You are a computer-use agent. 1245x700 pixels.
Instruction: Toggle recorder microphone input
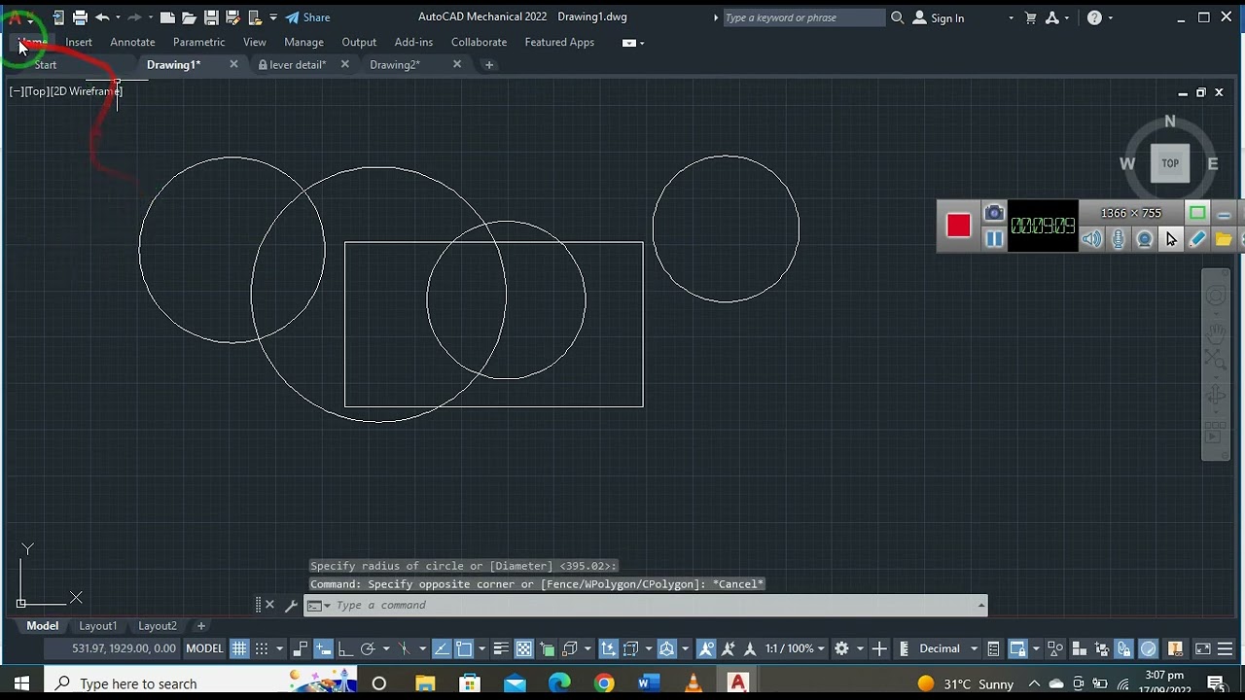click(1119, 239)
